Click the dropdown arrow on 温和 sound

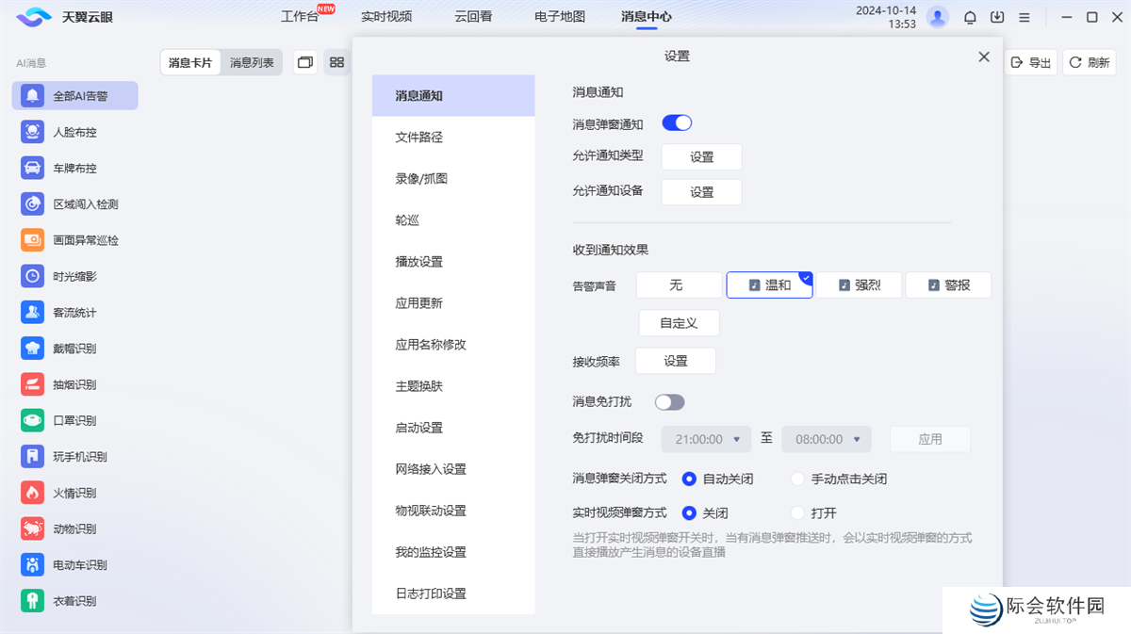pos(806,276)
